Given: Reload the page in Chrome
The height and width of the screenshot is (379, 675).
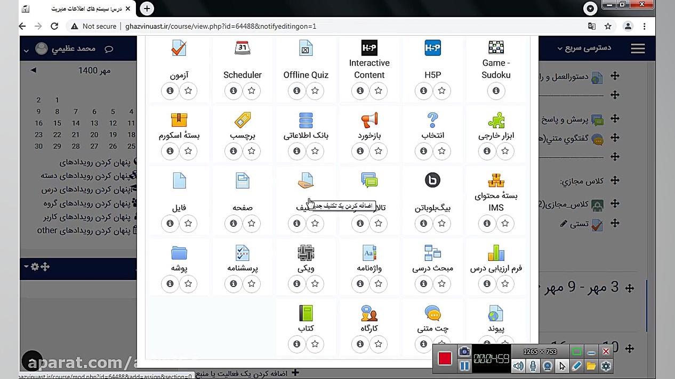Looking at the screenshot, I should pos(54,26).
